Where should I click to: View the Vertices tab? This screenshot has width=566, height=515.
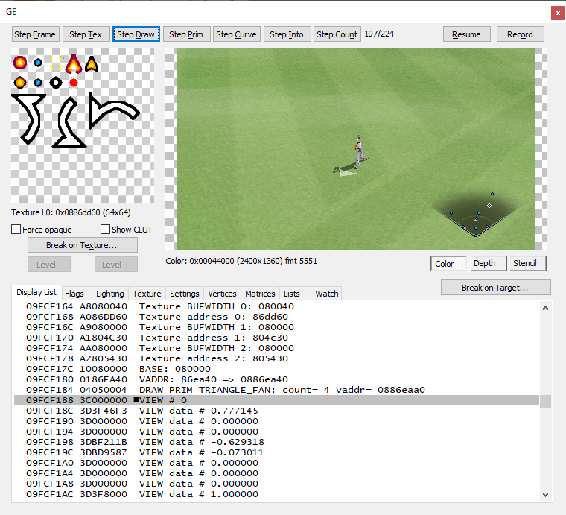(x=222, y=294)
